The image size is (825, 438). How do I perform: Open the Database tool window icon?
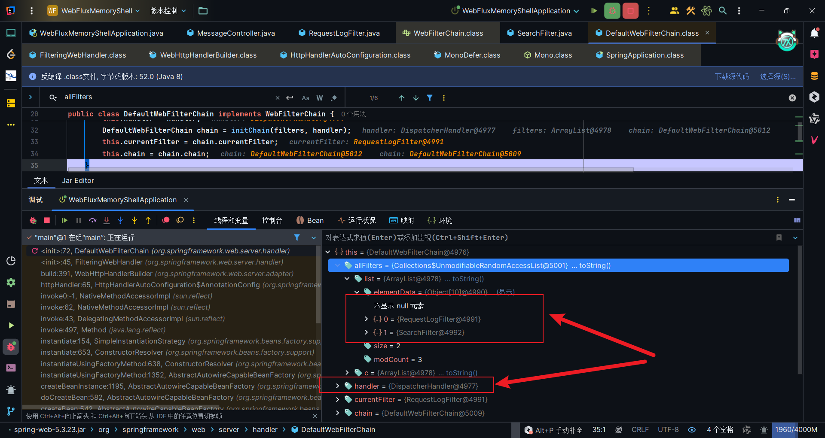click(814, 76)
